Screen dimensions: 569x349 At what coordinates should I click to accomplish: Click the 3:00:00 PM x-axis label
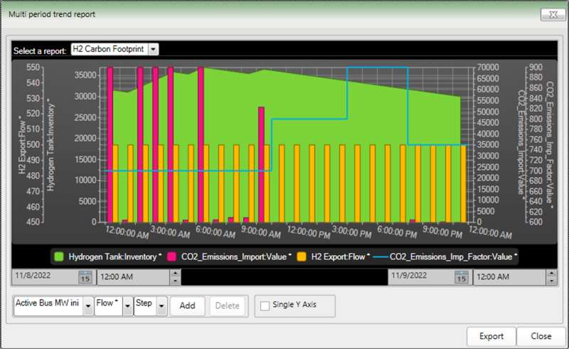[x=351, y=232]
